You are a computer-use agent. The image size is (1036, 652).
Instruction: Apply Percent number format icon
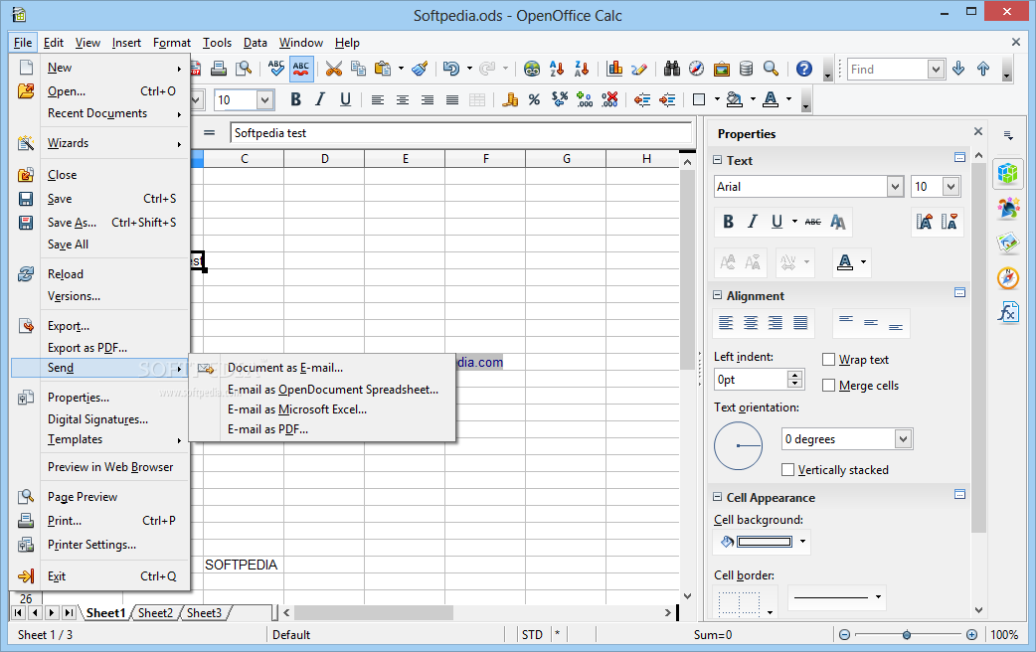coord(535,99)
